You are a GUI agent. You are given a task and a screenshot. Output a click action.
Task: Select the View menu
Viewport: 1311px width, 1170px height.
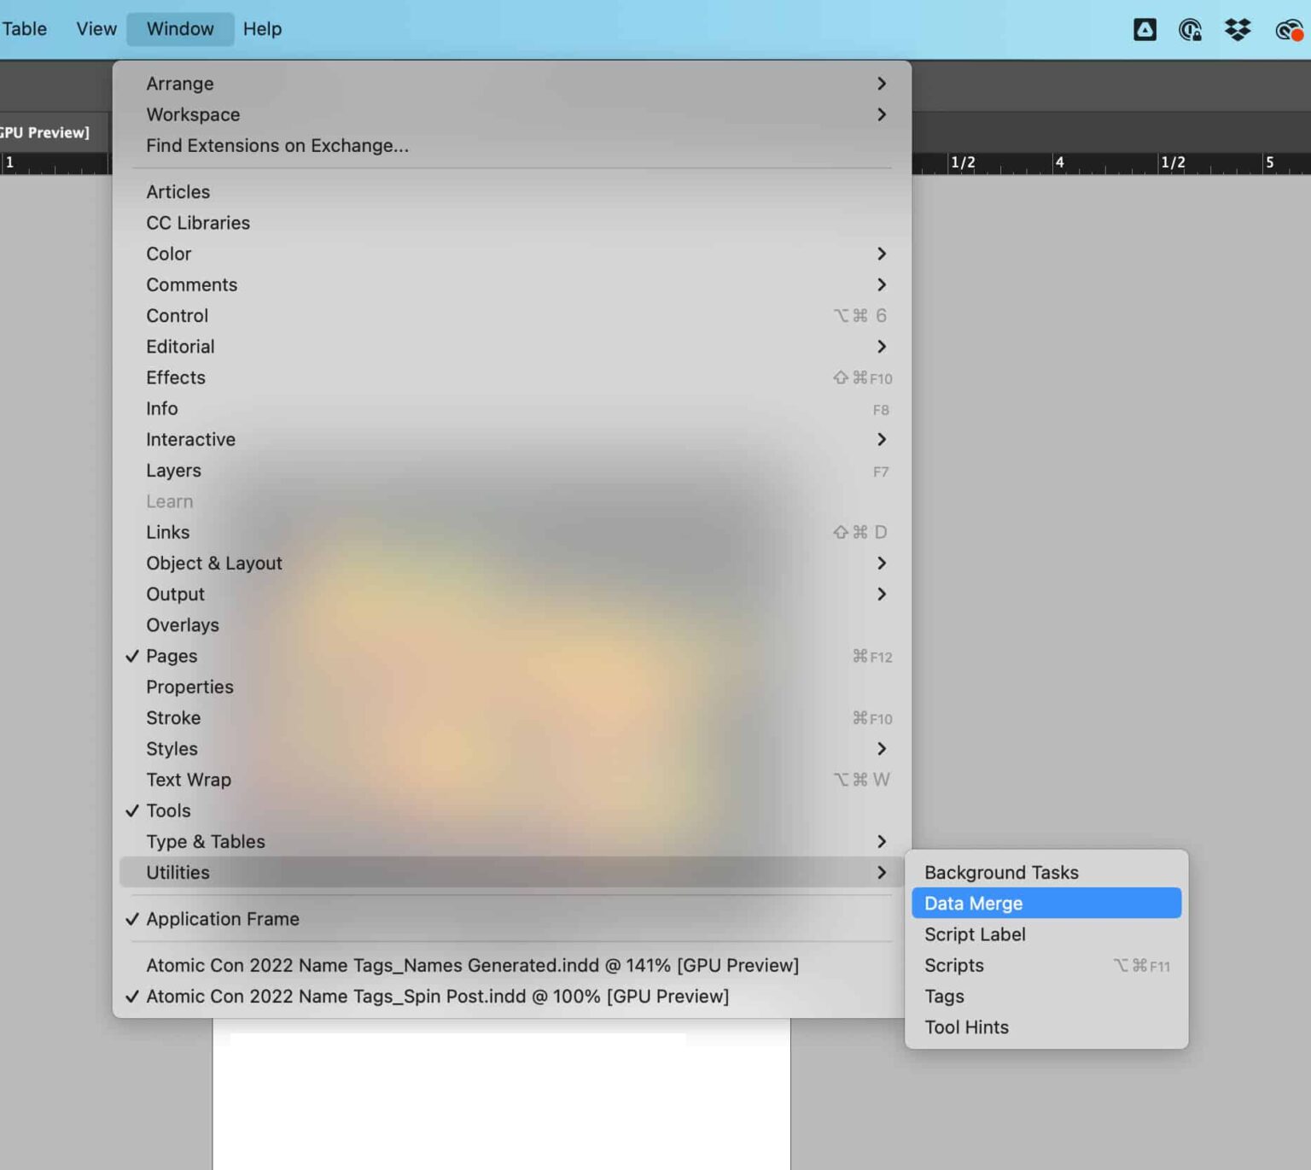(96, 28)
